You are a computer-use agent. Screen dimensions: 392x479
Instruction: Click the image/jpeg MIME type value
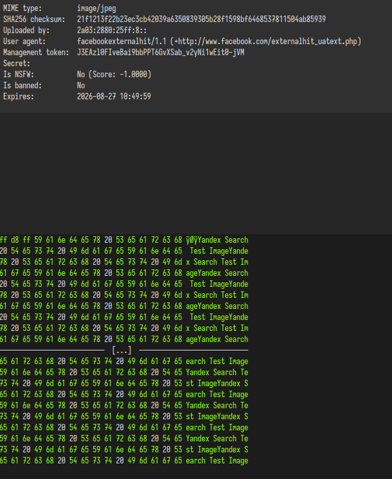coord(97,8)
